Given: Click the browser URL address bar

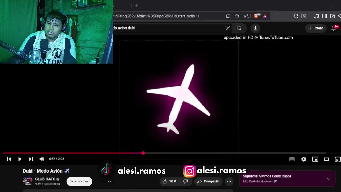Looking at the screenshot, I should (x=168, y=16).
